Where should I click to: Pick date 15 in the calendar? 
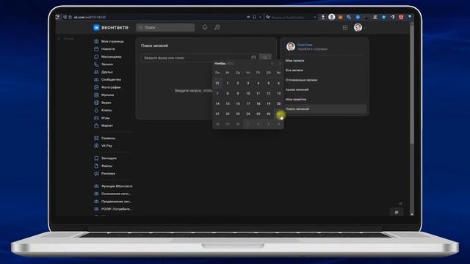tap(228, 104)
